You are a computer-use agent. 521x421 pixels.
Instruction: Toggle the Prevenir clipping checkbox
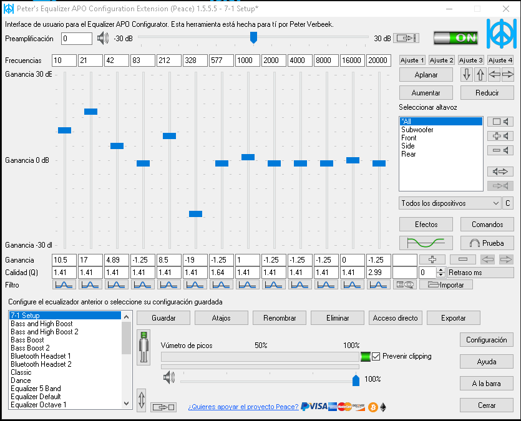[376, 357]
